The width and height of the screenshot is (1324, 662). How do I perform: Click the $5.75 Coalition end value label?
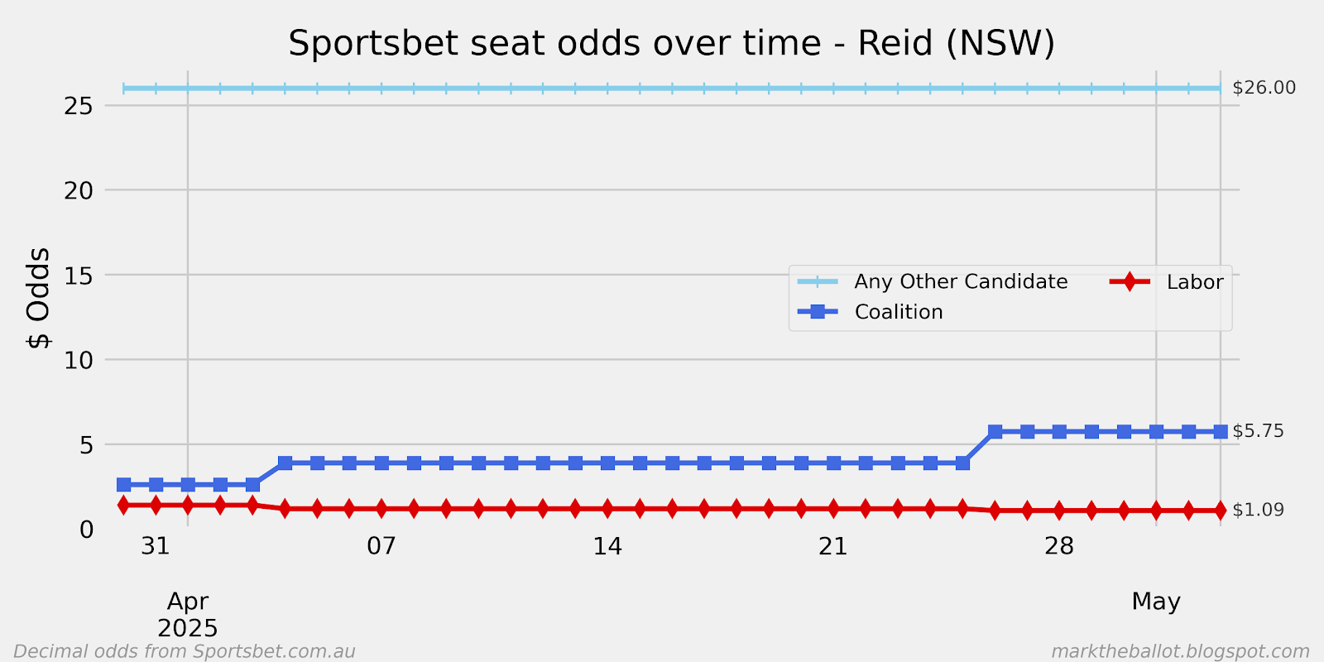click(1258, 431)
